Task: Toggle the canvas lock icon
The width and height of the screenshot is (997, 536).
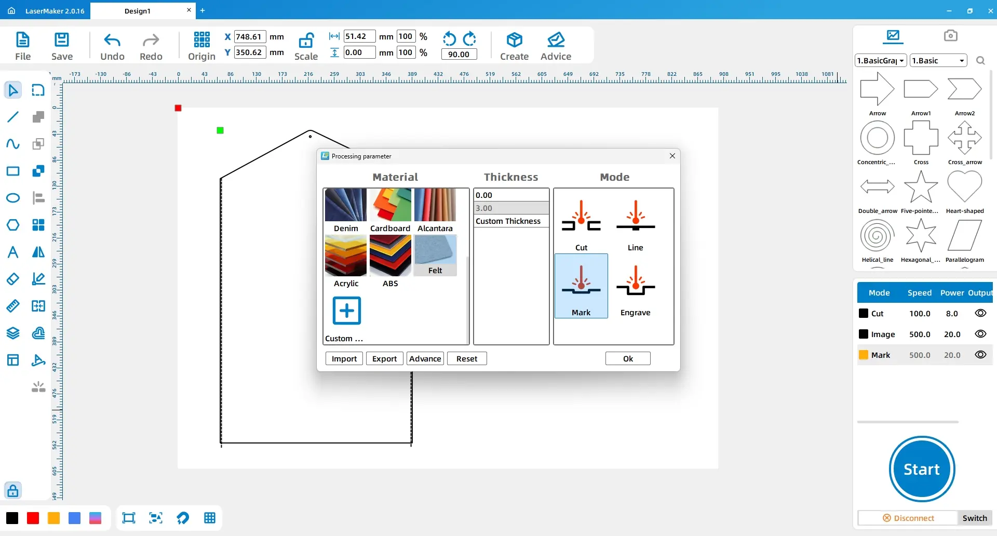Action: 13,490
